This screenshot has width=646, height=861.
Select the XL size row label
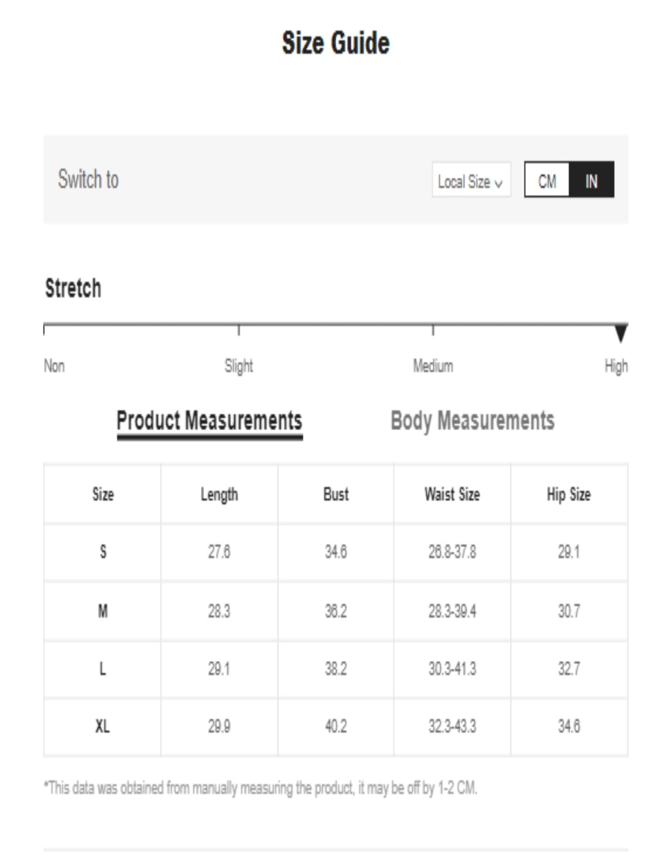(103, 726)
